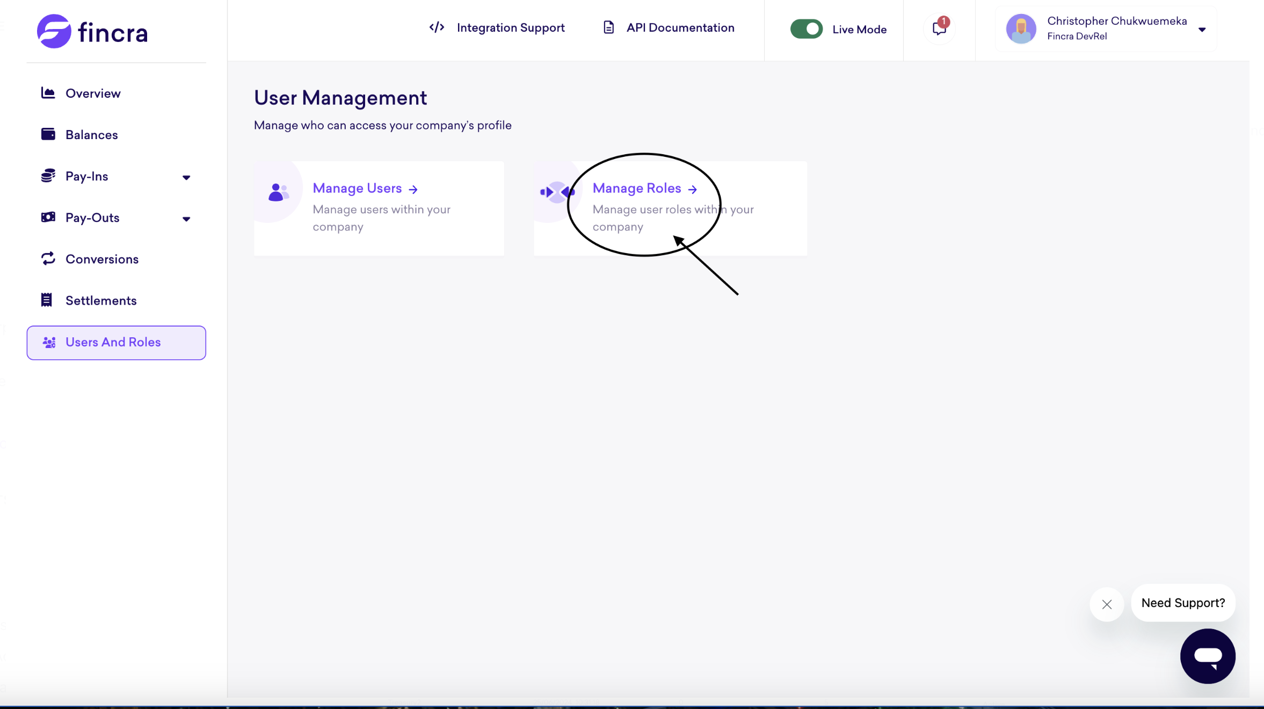
Task: Open the account dropdown arrow
Action: [1202, 30]
